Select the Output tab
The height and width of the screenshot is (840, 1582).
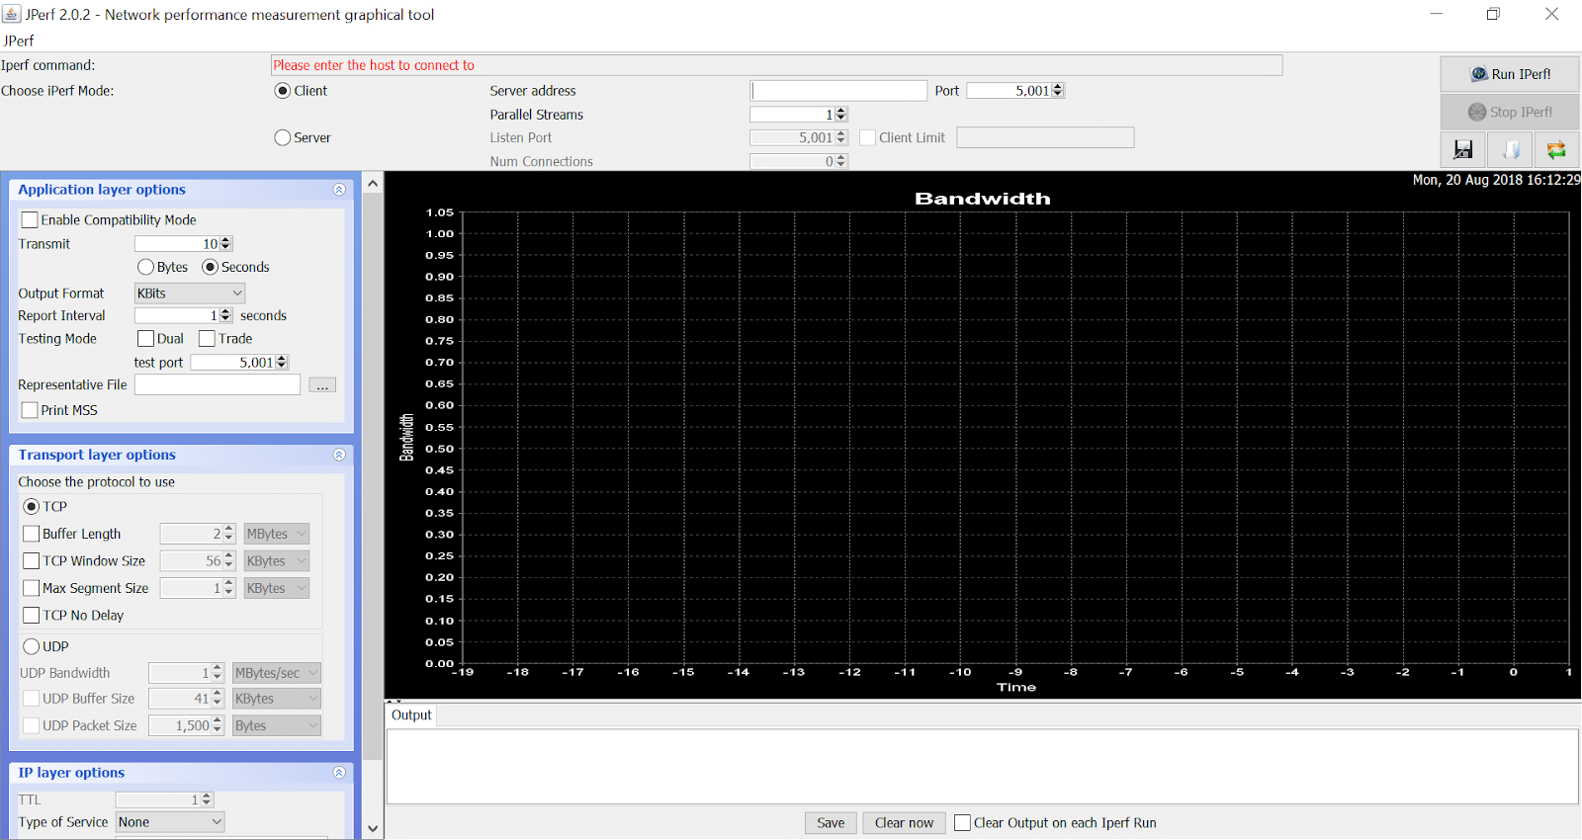click(x=411, y=715)
